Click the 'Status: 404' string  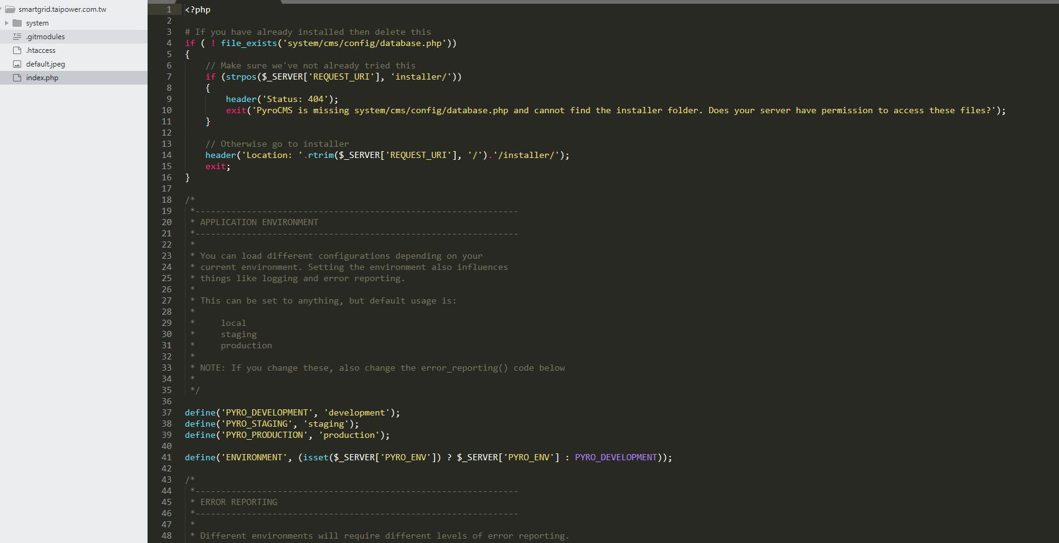pyautogui.click(x=295, y=99)
